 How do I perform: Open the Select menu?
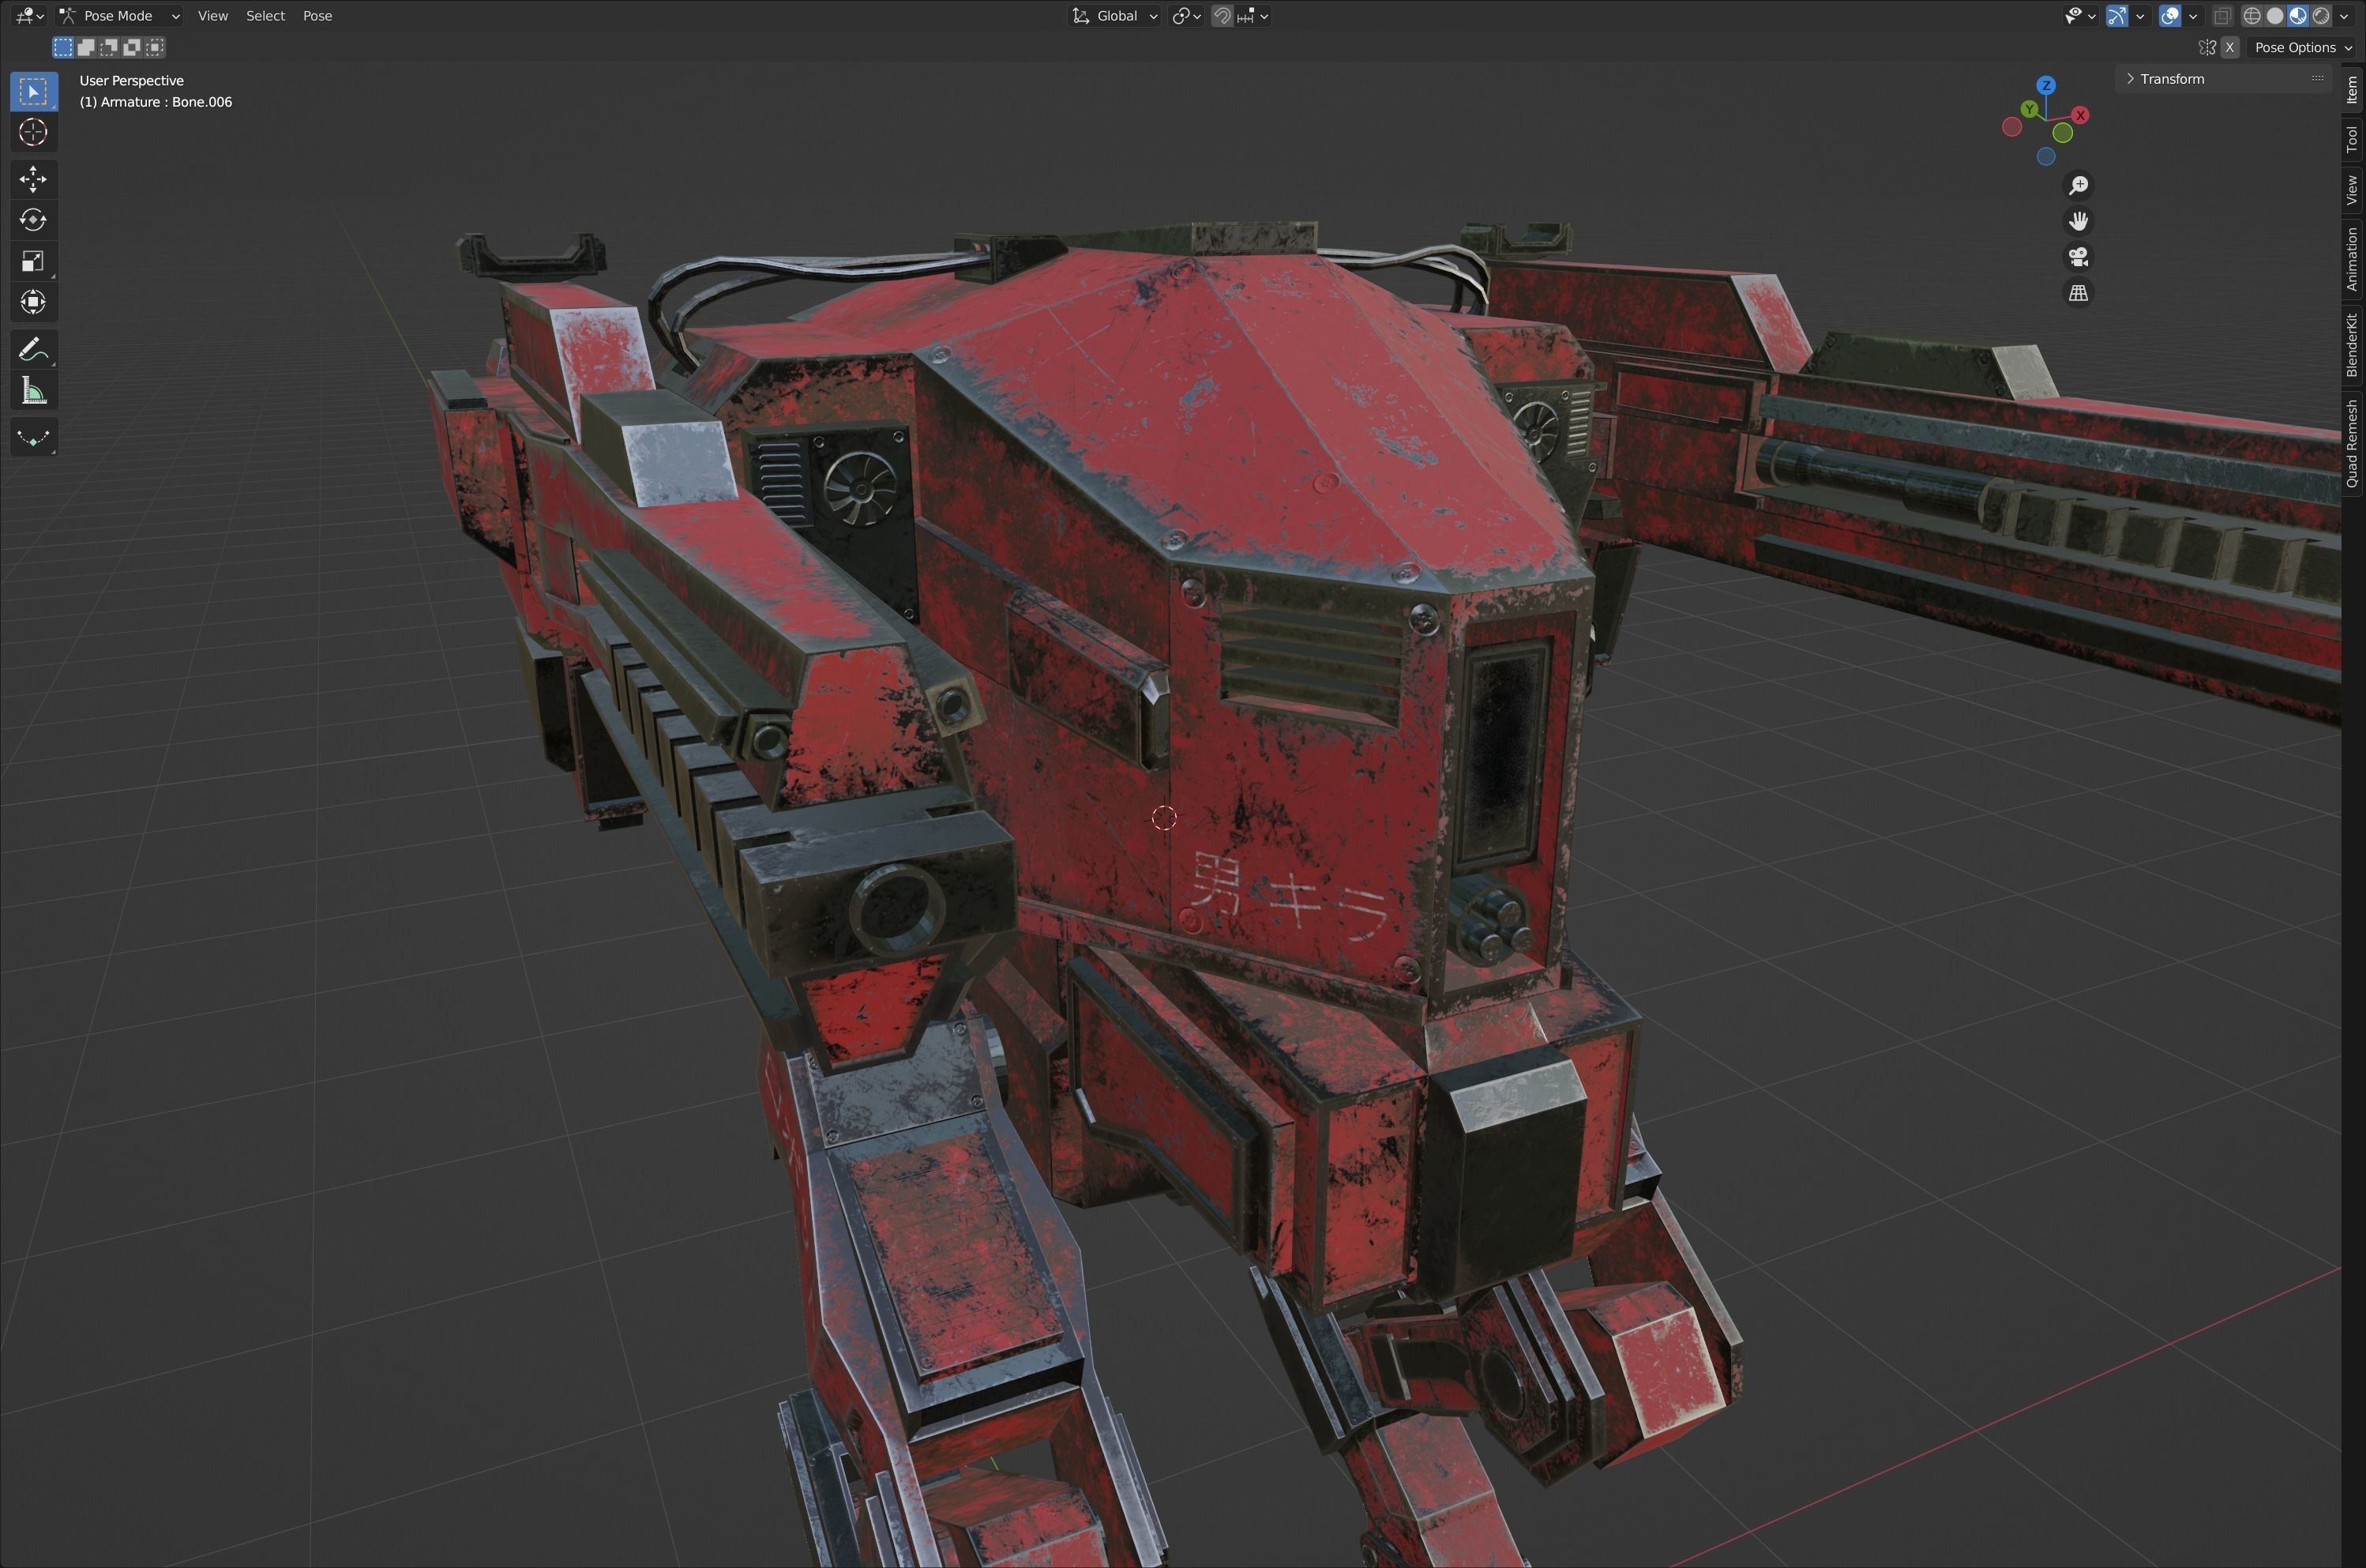pyautogui.click(x=266, y=16)
